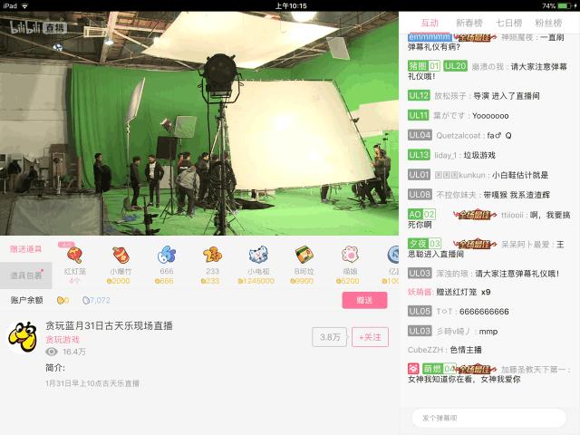This screenshot has height=435, width=580.
Task: Switch to the 互动 tab
Action: tap(430, 23)
